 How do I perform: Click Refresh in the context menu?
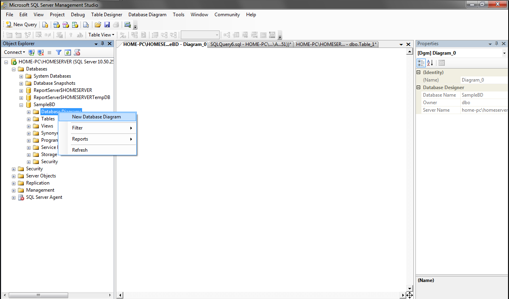coord(98,150)
